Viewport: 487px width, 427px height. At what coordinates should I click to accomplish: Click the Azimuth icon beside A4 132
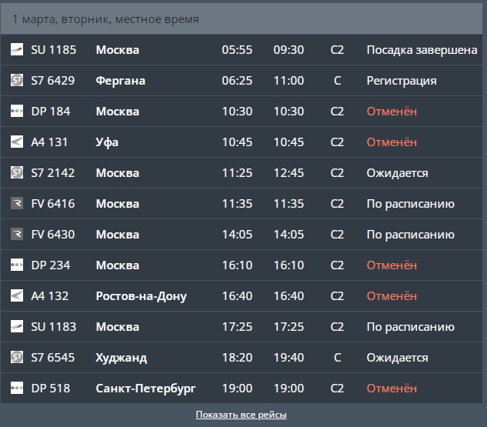tap(17, 296)
